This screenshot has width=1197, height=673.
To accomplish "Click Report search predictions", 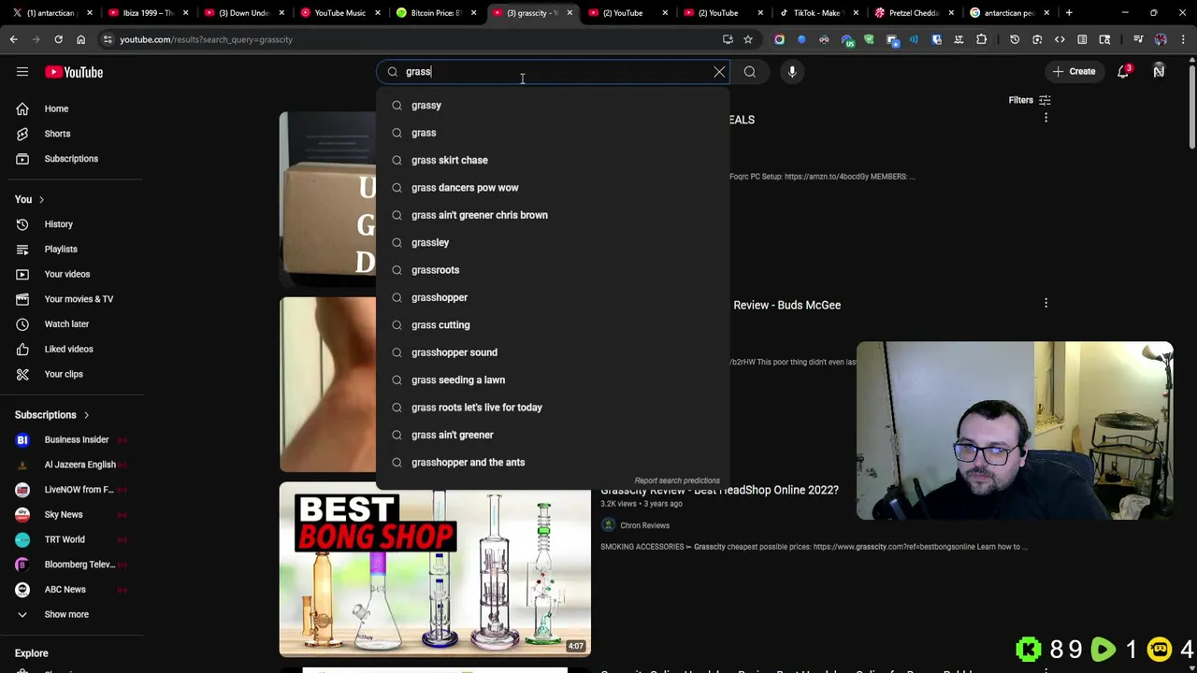I will (x=677, y=480).
